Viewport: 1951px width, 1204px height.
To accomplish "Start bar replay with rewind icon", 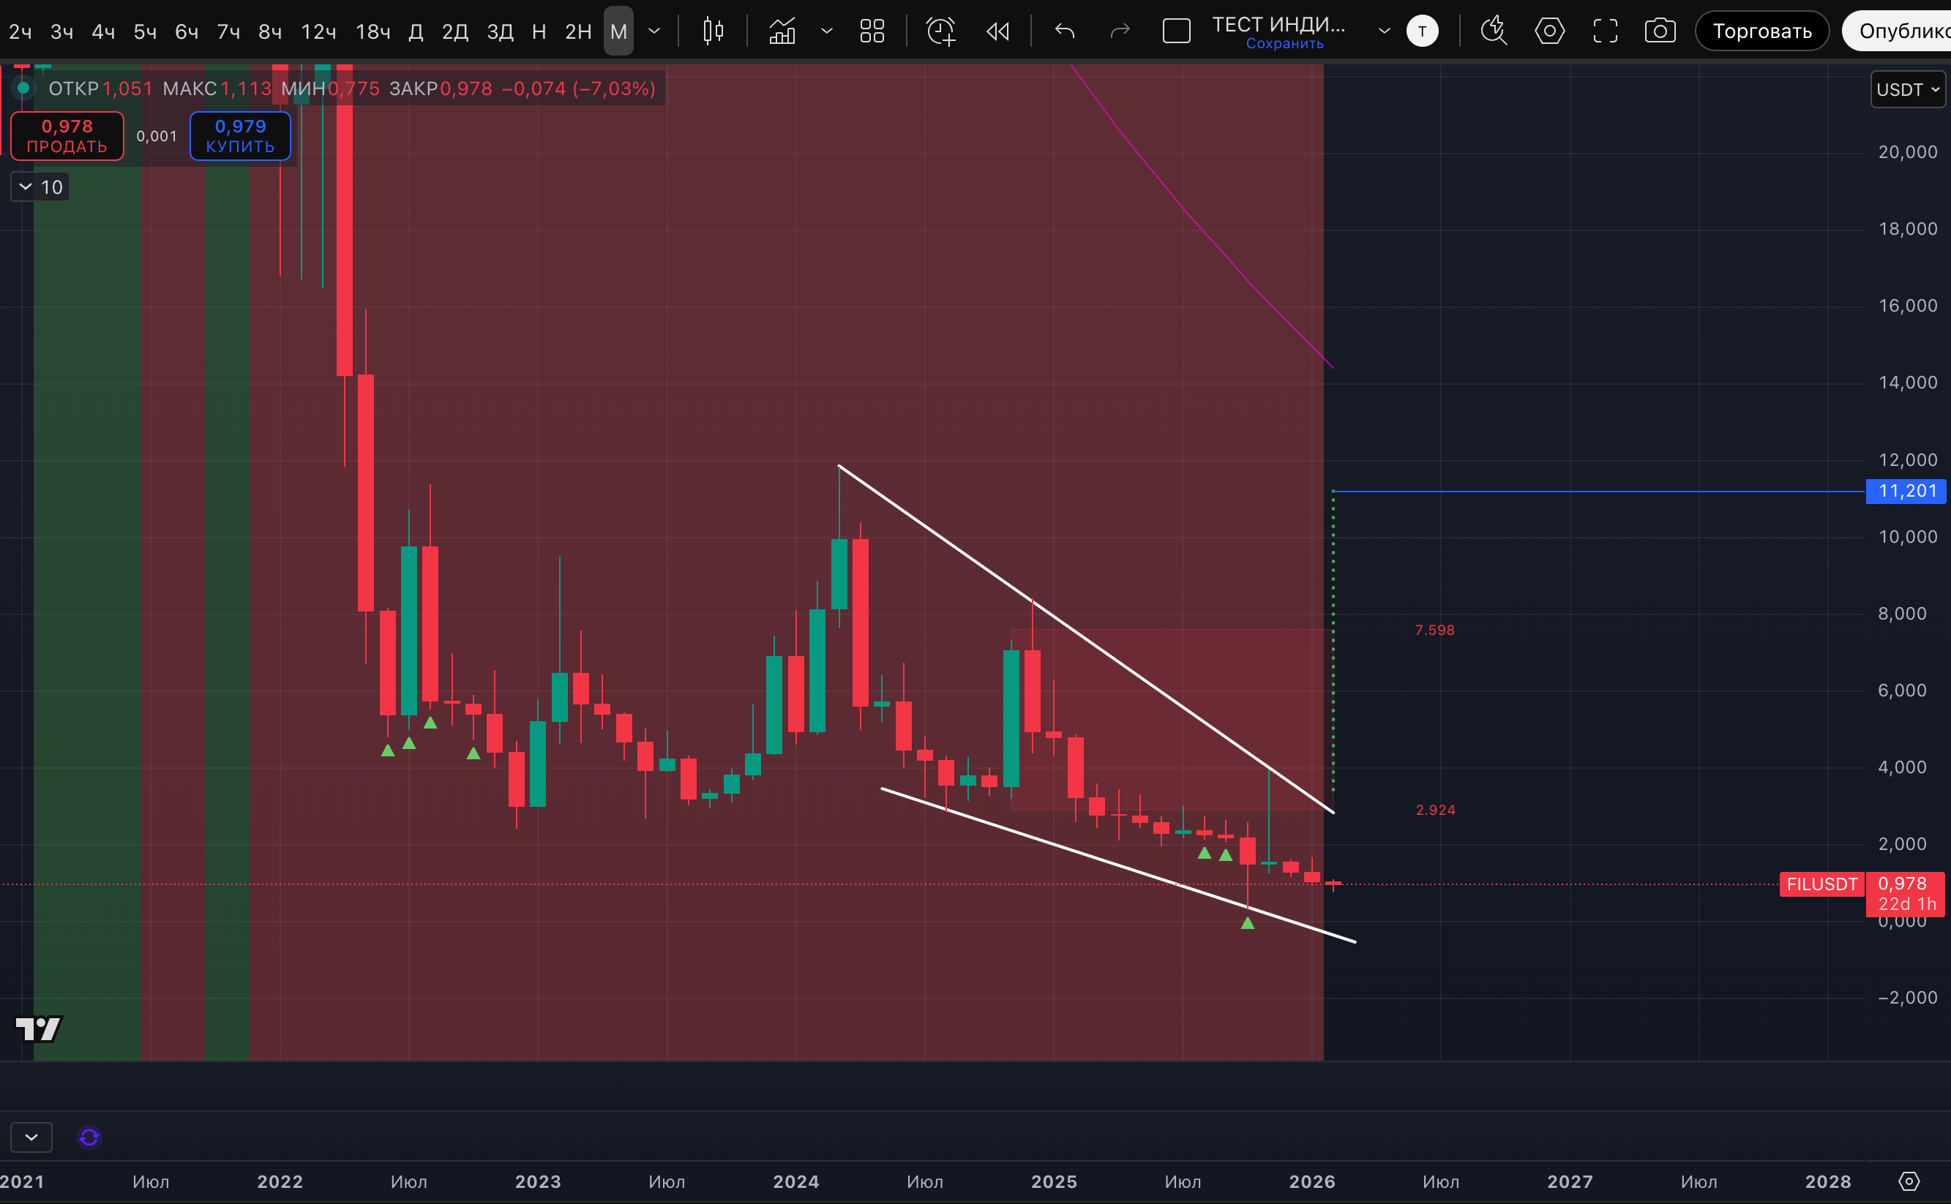I will coord(997,31).
